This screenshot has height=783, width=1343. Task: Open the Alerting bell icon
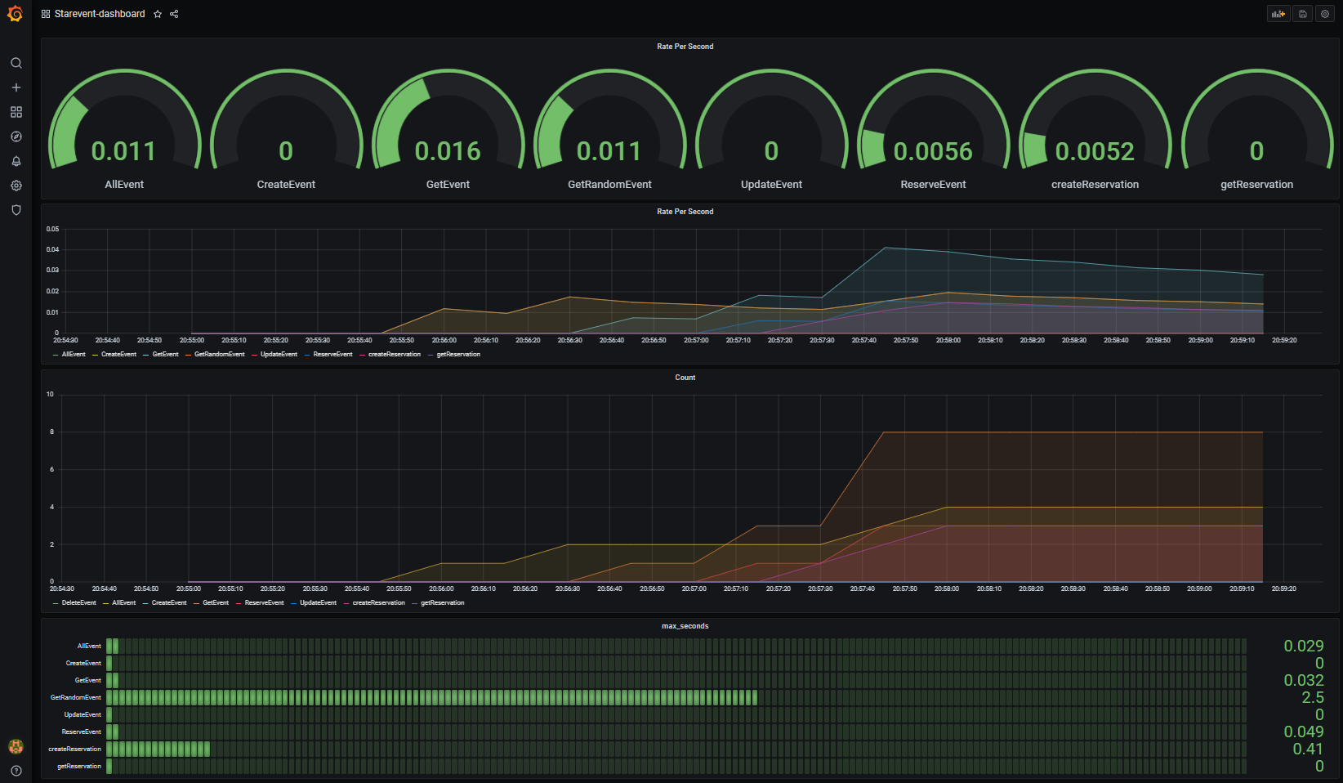click(x=16, y=161)
